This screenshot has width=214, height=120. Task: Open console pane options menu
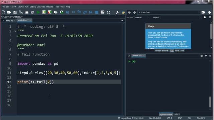click(x=210, y=56)
